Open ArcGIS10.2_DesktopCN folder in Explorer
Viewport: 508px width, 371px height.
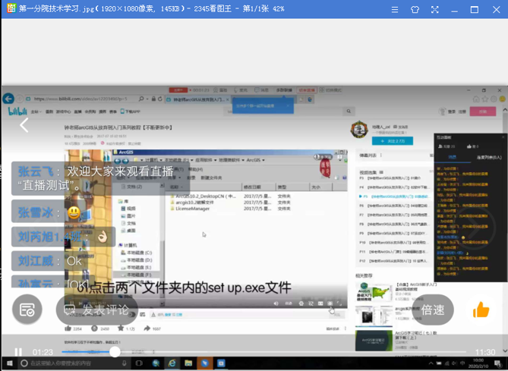coord(204,197)
